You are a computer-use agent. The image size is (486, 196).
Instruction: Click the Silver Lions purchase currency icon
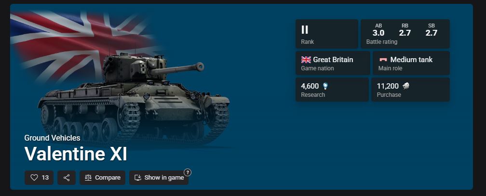click(405, 86)
